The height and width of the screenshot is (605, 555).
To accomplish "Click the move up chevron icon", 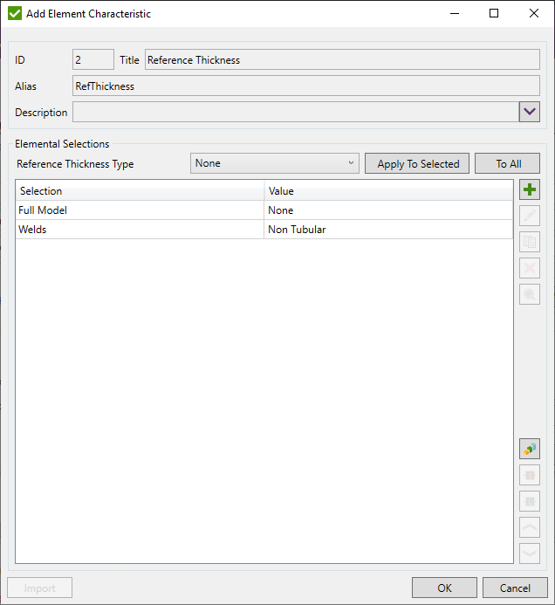I will pos(529,526).
